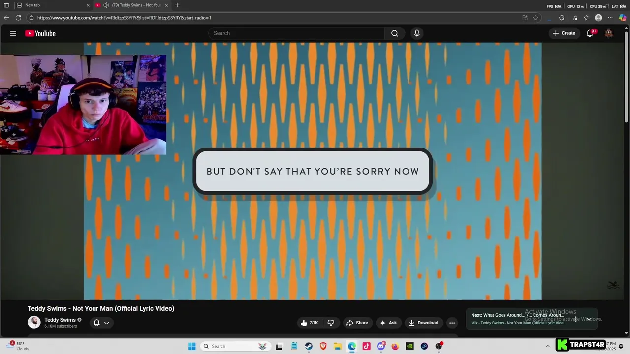The height and width of the screenshot is (354, 630).
Task: Expand the subscription notification bell dropdown
Action: [x=101, y=323]
